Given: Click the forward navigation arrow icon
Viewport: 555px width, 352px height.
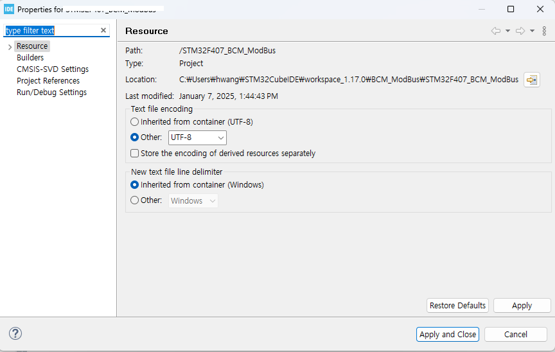Looking at the screenshot, I should coord(520,31).
